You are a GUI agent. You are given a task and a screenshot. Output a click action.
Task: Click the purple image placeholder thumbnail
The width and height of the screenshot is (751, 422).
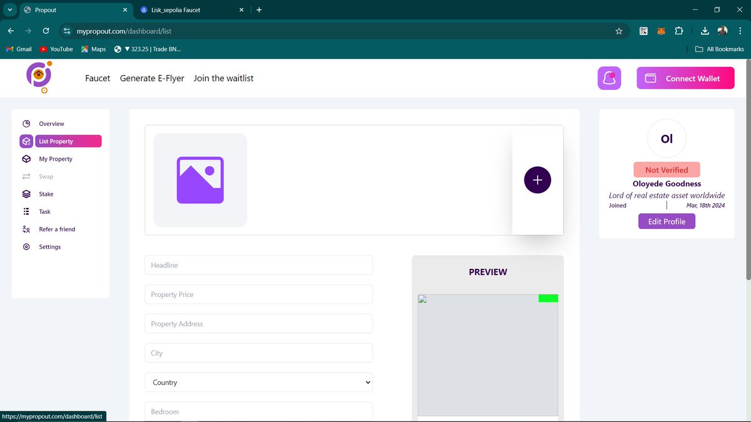coord(200,180)
